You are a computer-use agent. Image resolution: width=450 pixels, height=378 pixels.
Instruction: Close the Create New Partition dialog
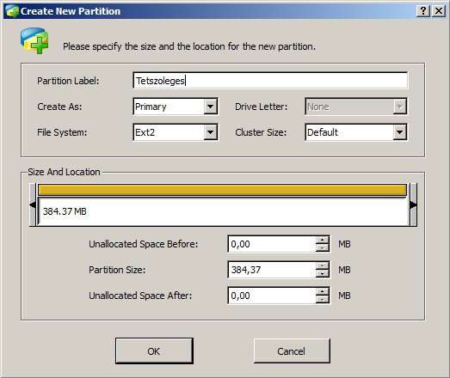pyautogui.click(x=439, y=11)
